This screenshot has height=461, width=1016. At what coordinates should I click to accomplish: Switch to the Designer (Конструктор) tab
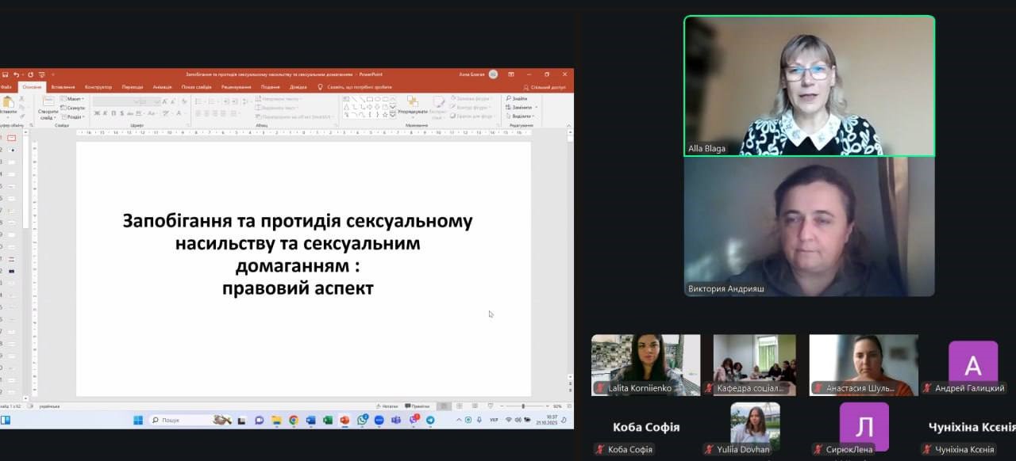(x=98, y=87)
